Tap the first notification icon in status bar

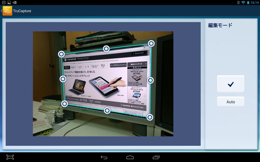click(4, 3)
